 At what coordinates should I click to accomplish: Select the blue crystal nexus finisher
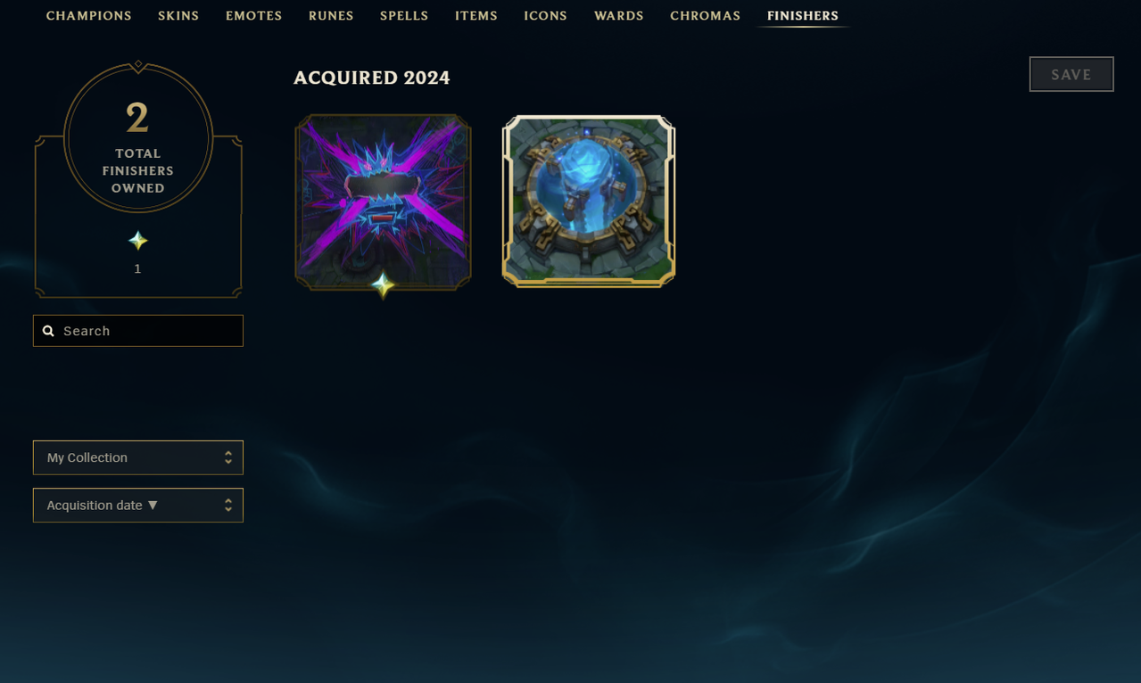pyautogui.click(x=589, y=202)
